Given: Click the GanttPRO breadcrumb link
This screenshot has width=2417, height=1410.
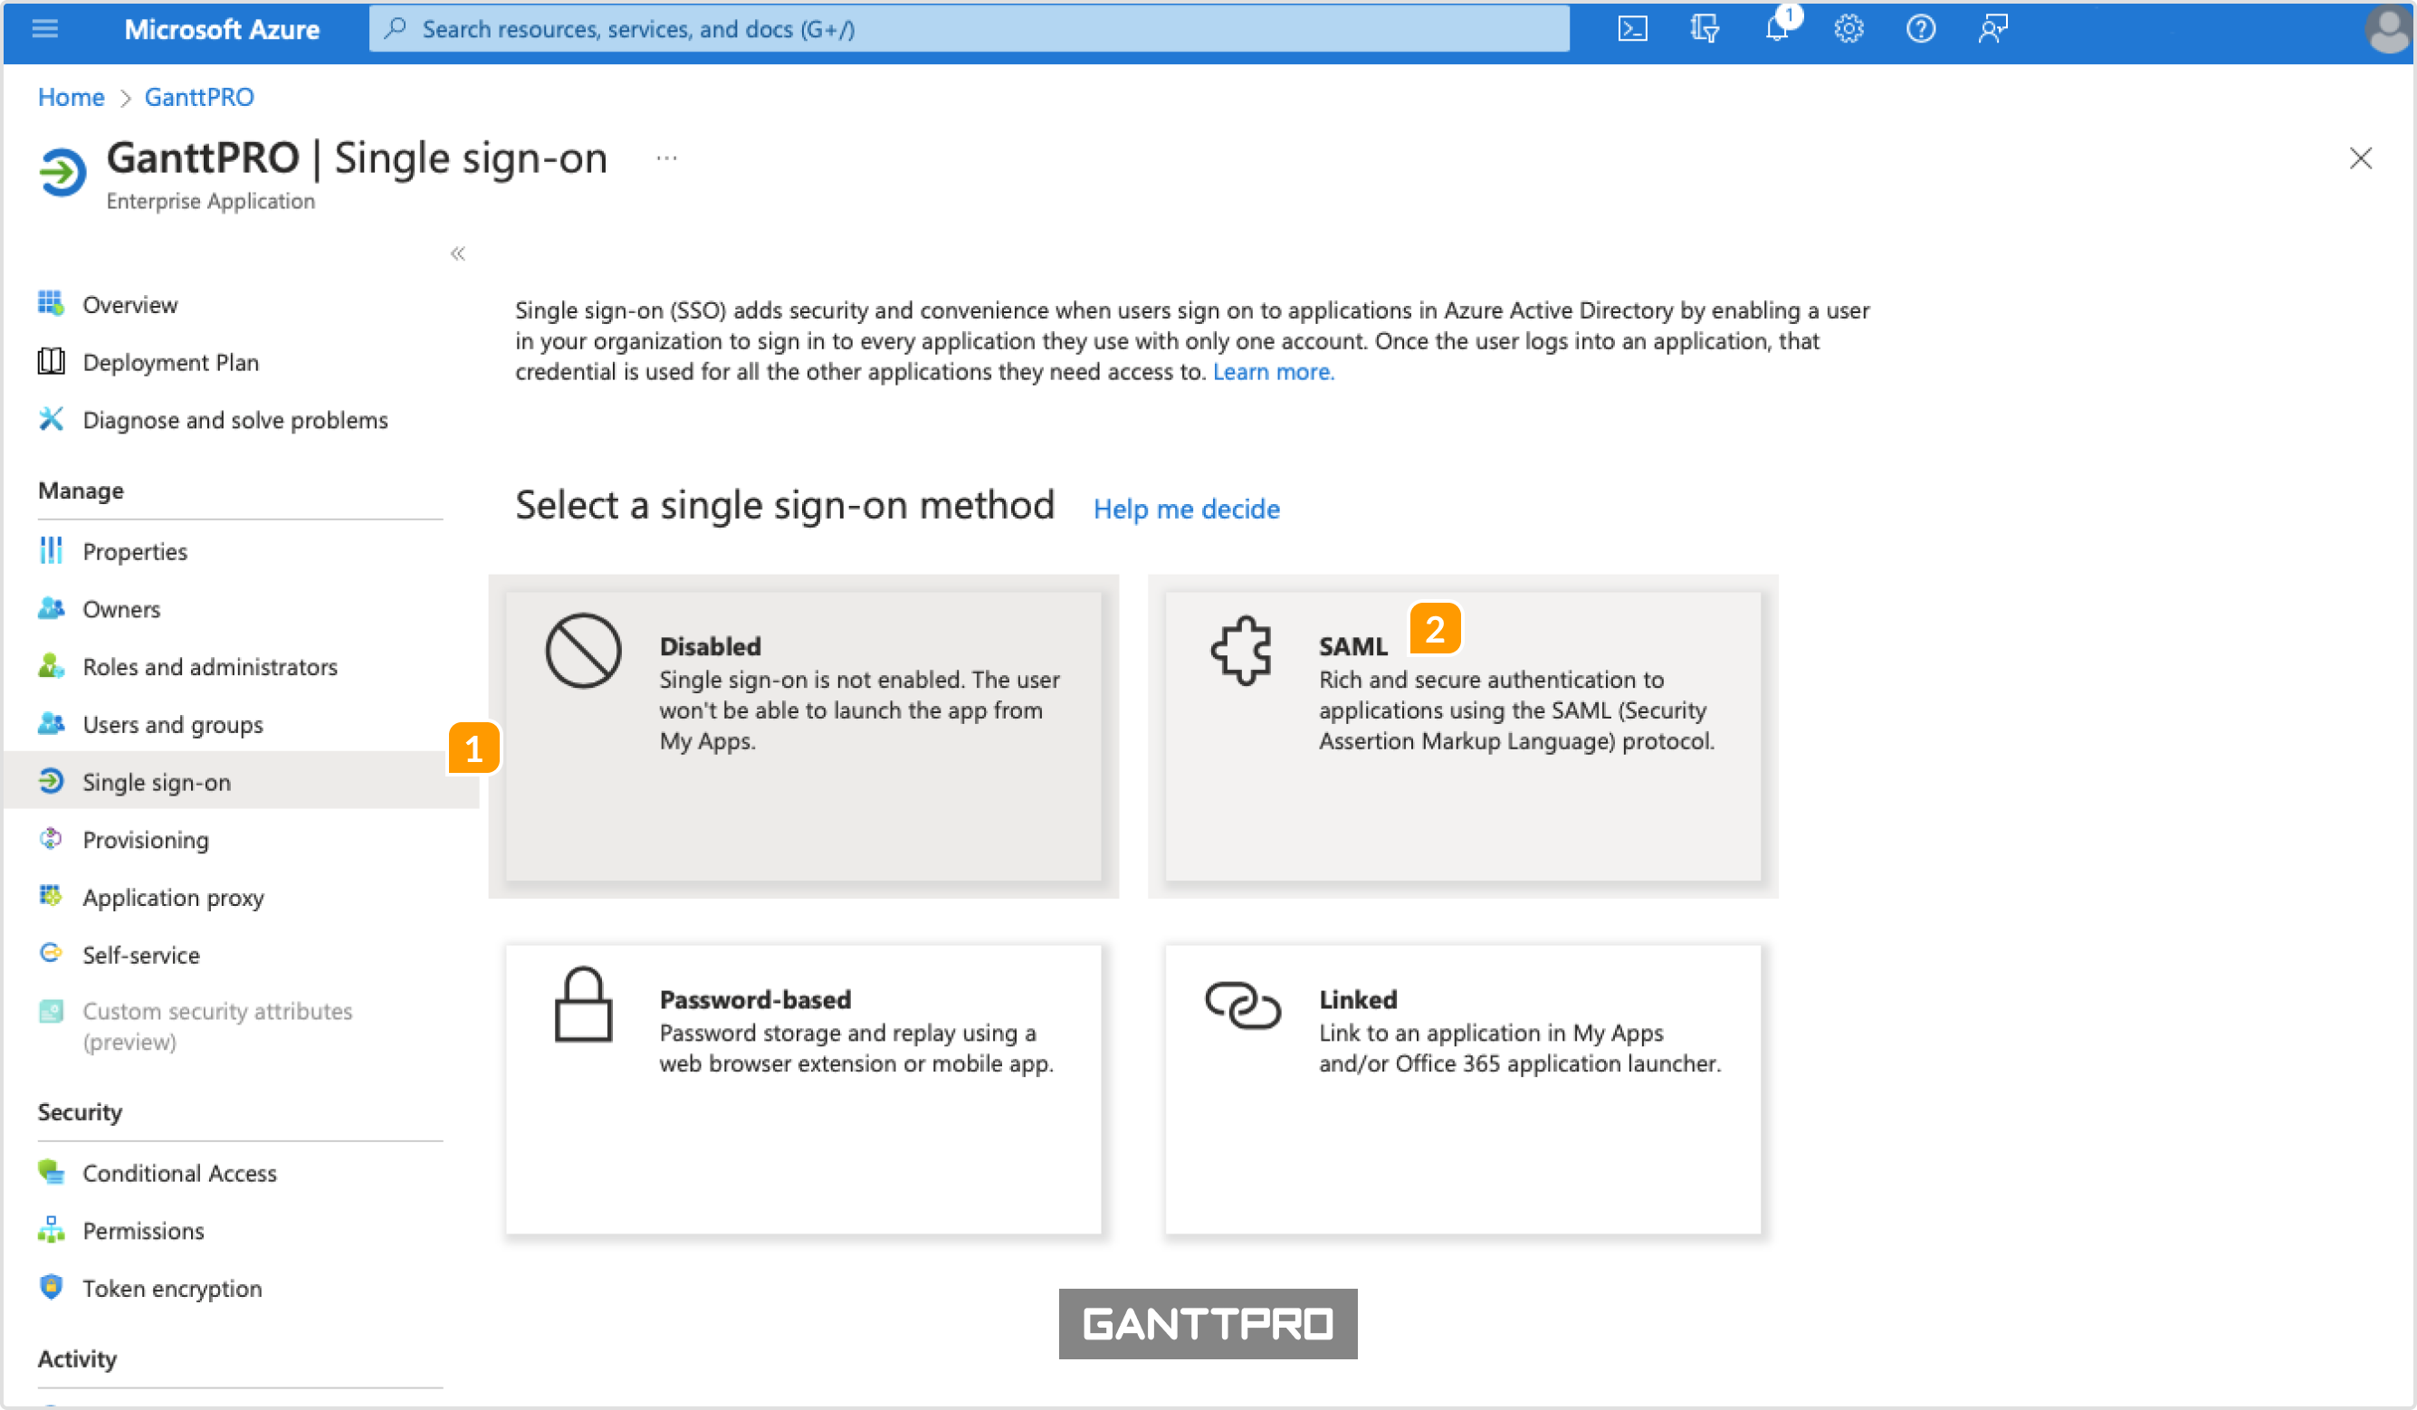Looking at the screenshot, I should pos(198,97).
